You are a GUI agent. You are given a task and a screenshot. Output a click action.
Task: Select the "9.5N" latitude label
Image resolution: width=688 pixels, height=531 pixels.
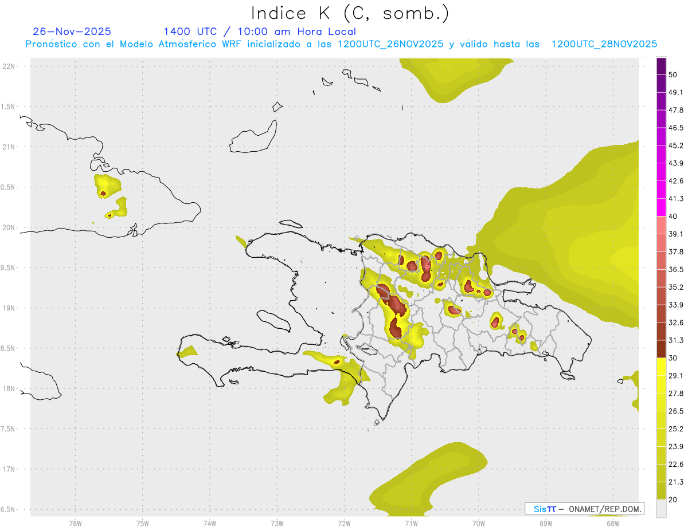coord(9,268)
